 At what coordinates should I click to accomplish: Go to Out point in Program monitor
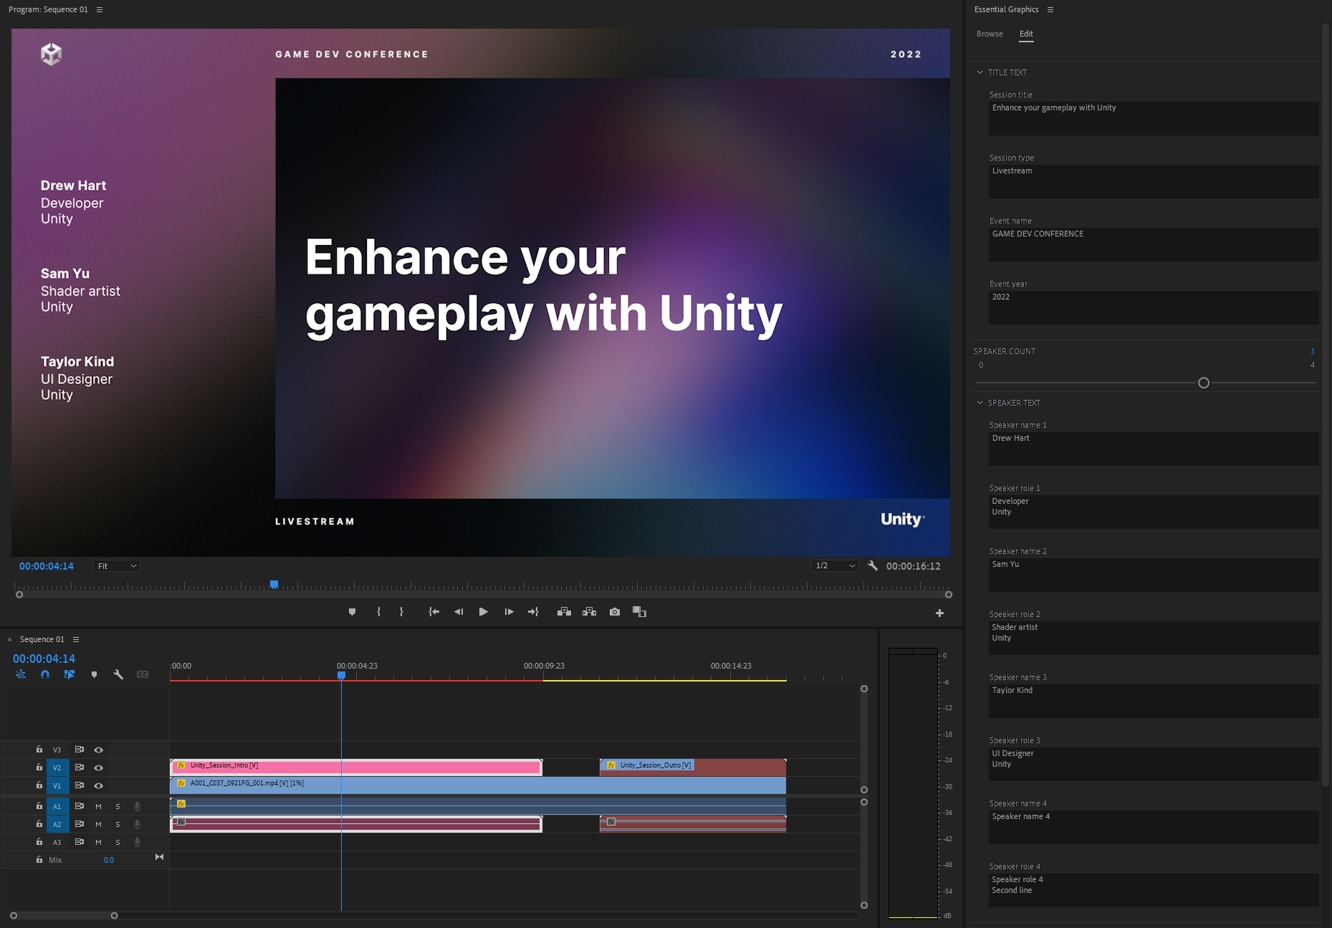click(x=533, y=612)
